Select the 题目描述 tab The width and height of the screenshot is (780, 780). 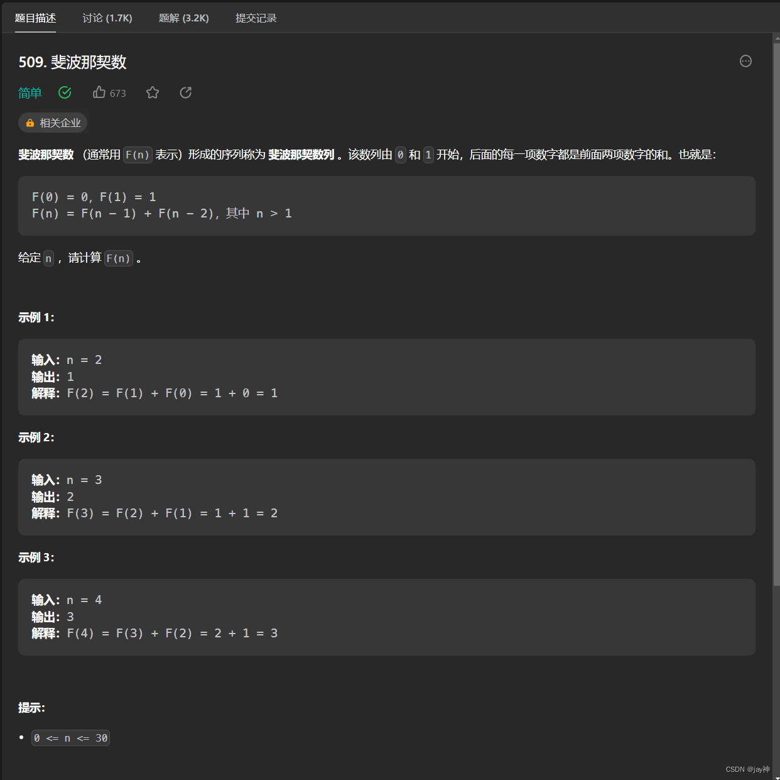(36, 18)
